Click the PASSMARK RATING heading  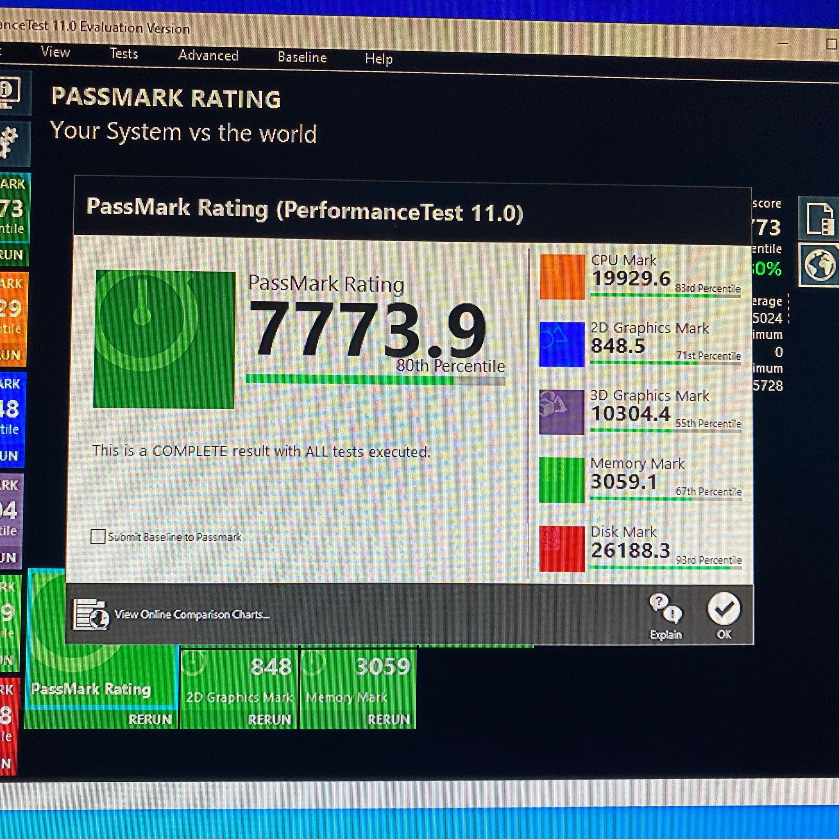pyautogui.click(x=166, y=98)
